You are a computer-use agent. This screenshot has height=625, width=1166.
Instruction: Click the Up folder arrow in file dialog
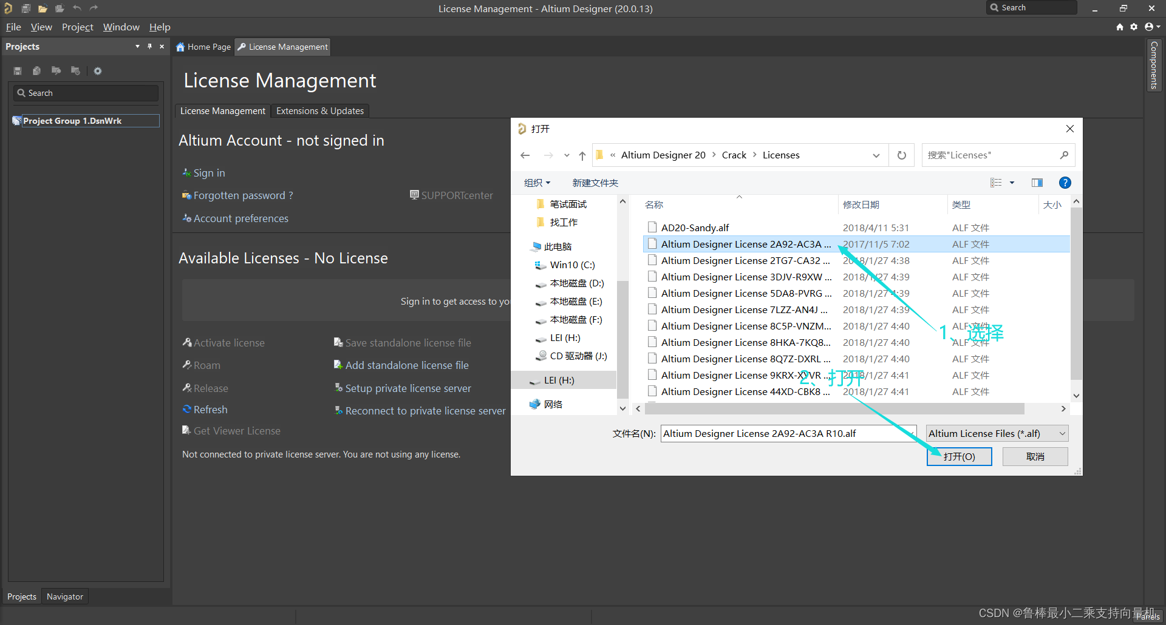point(582,155)
